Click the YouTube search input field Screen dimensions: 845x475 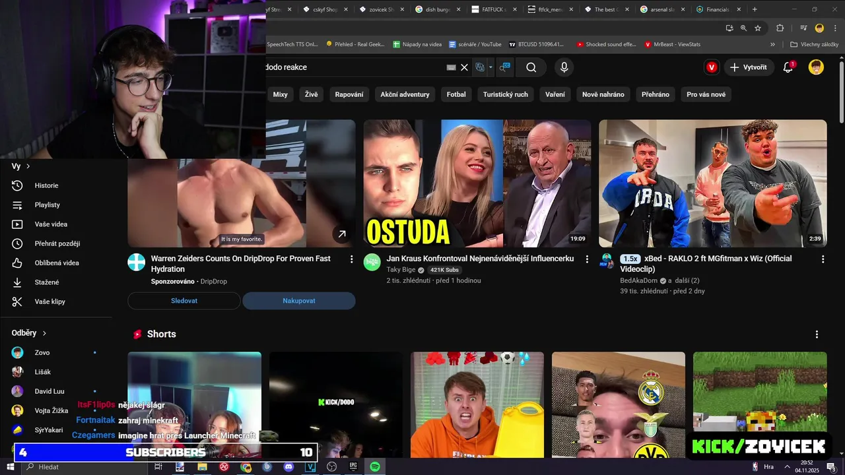pyautogui.click(x=355, y=67)
